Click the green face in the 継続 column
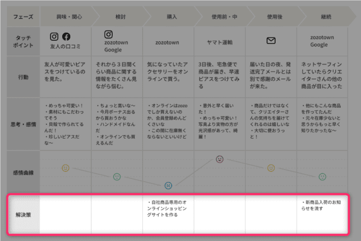The height and width of the screenshot is (241, 361). [x=322, y=177]
